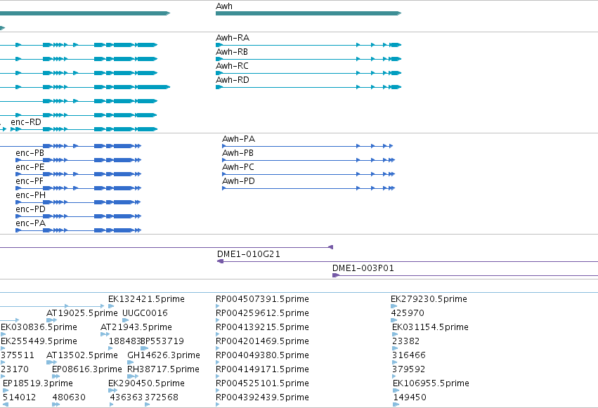
Task: Select protein enc-PB
Action: pyautogui.click(x=79, y=160)
